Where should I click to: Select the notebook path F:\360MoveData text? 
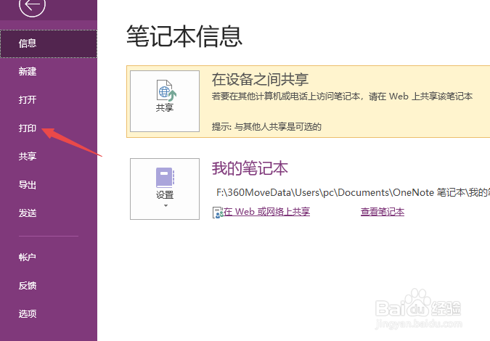[x=353, y=192]
